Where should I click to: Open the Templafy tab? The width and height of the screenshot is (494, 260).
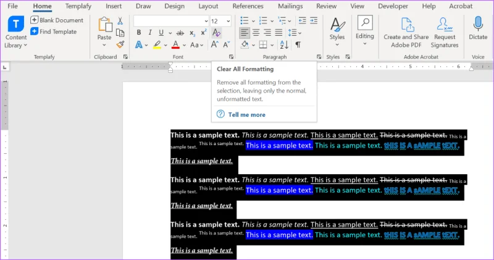click(78, 6)
